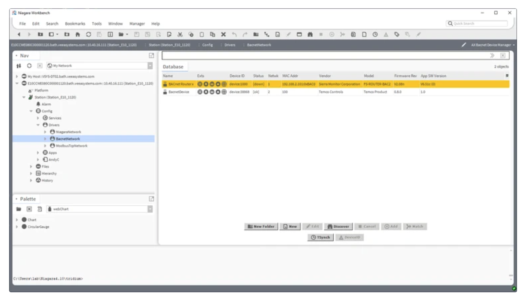Collapse the Drivers tree node

[38, 125]
